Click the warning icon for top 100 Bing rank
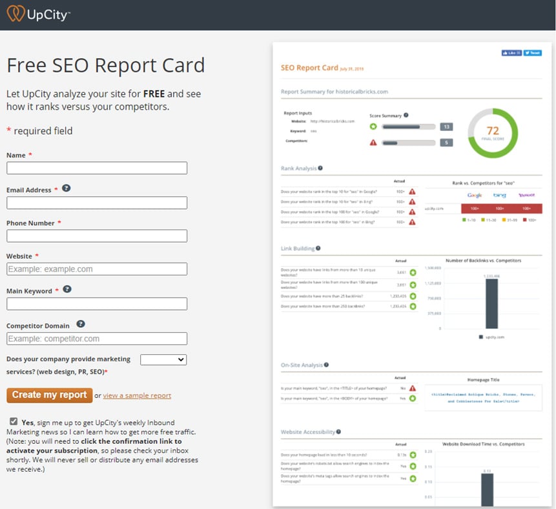556x509 pixels. tap(412, 222)
